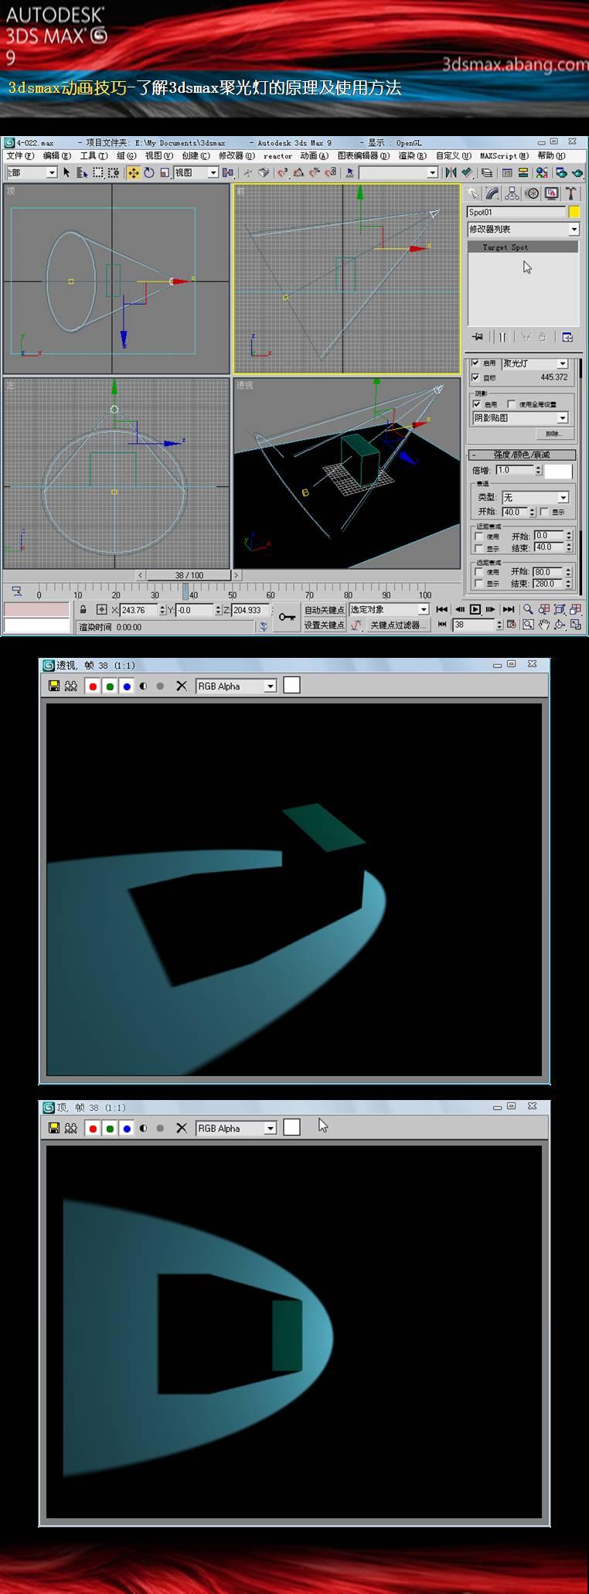Click the 自动关键点 button
Screen dimensions: 589x1594
324,610
